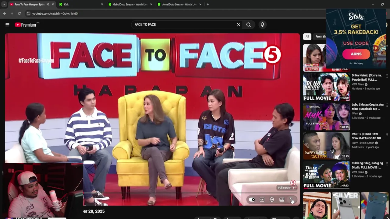
Task: Click the #FaceToFaceHarapan hashtag overlay
Action: [36, 61]
